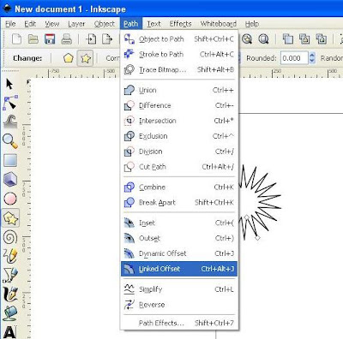Choose Cut Path
The width and height of the screenshot is (343, 339).
click(179, 167)
